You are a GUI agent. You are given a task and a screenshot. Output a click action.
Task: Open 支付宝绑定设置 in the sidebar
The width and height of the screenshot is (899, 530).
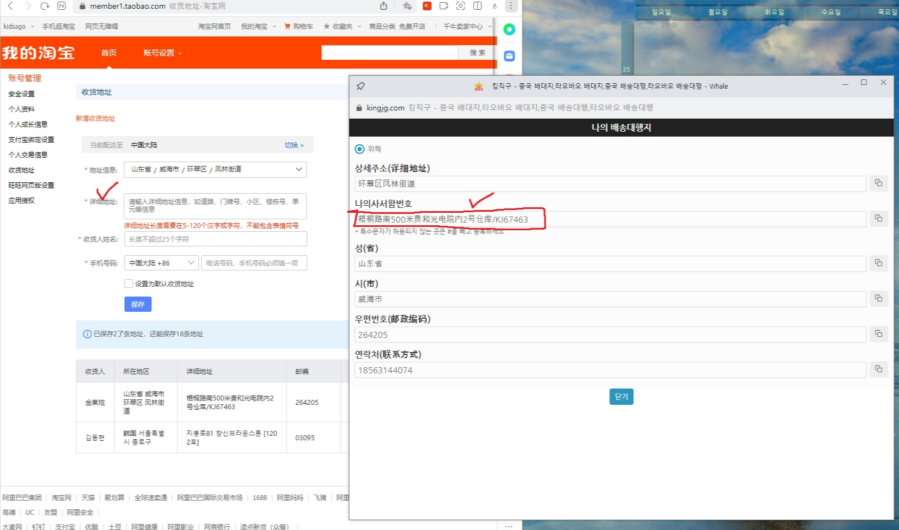click(x=31, y=140)
